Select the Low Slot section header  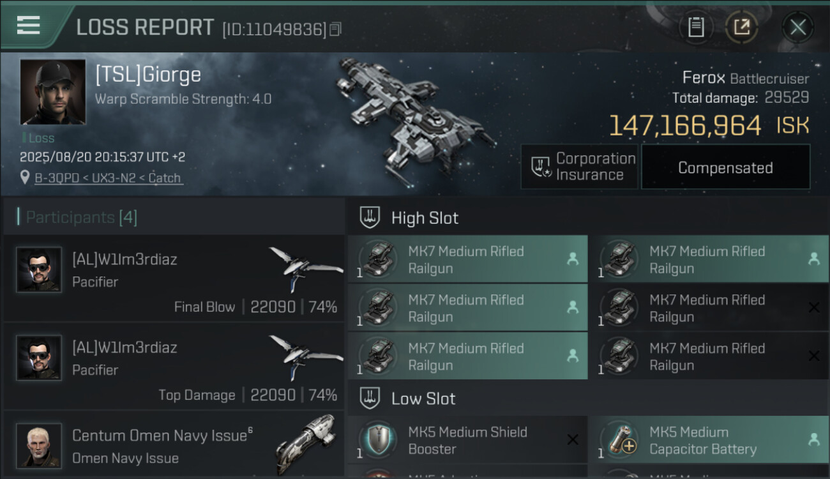[x=423, y=399]
